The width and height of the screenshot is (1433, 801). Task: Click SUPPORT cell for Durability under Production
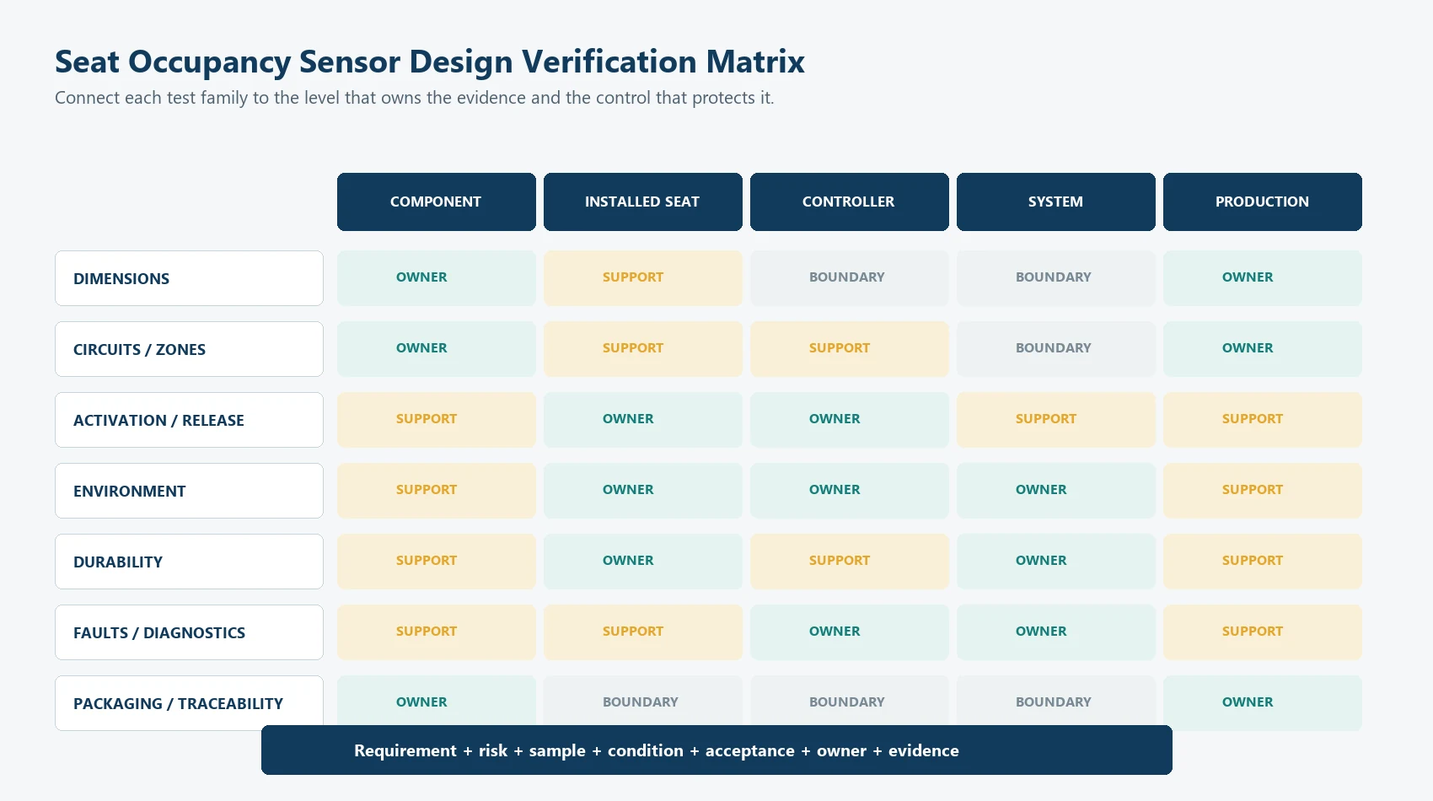pos(1263,562)
